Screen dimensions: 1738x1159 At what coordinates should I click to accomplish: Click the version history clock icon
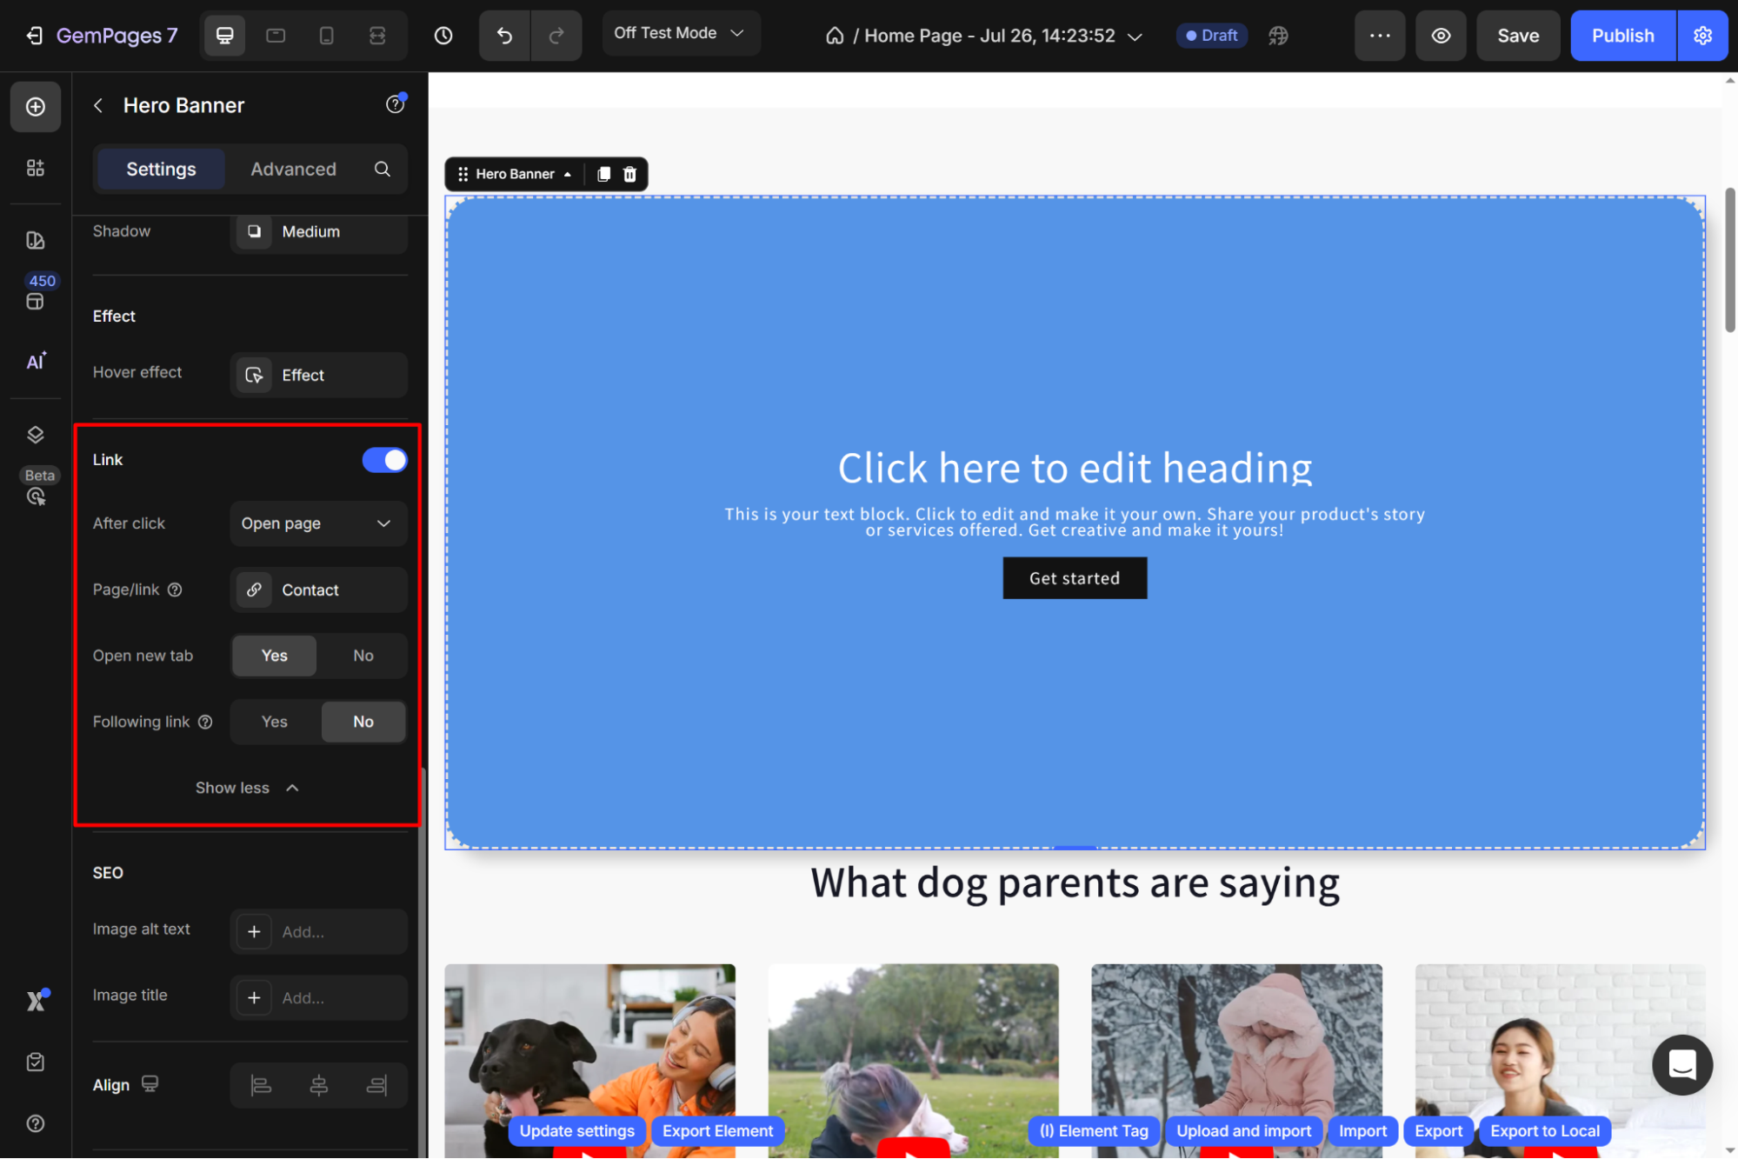click(x=443, y=36)
